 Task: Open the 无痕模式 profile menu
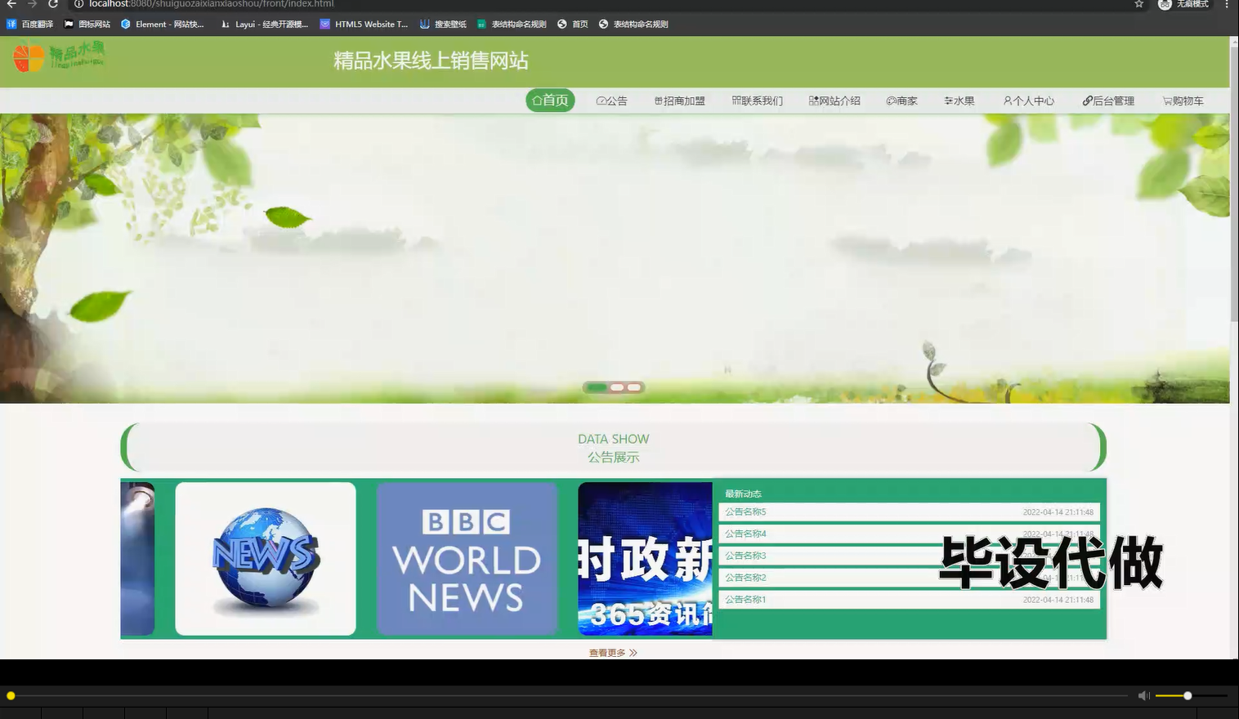point(1183,5)
